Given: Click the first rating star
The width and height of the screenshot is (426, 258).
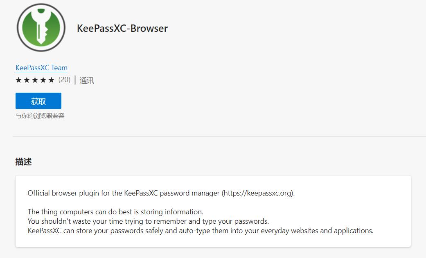Looking at the screenshot, I should tap(18, 80).
